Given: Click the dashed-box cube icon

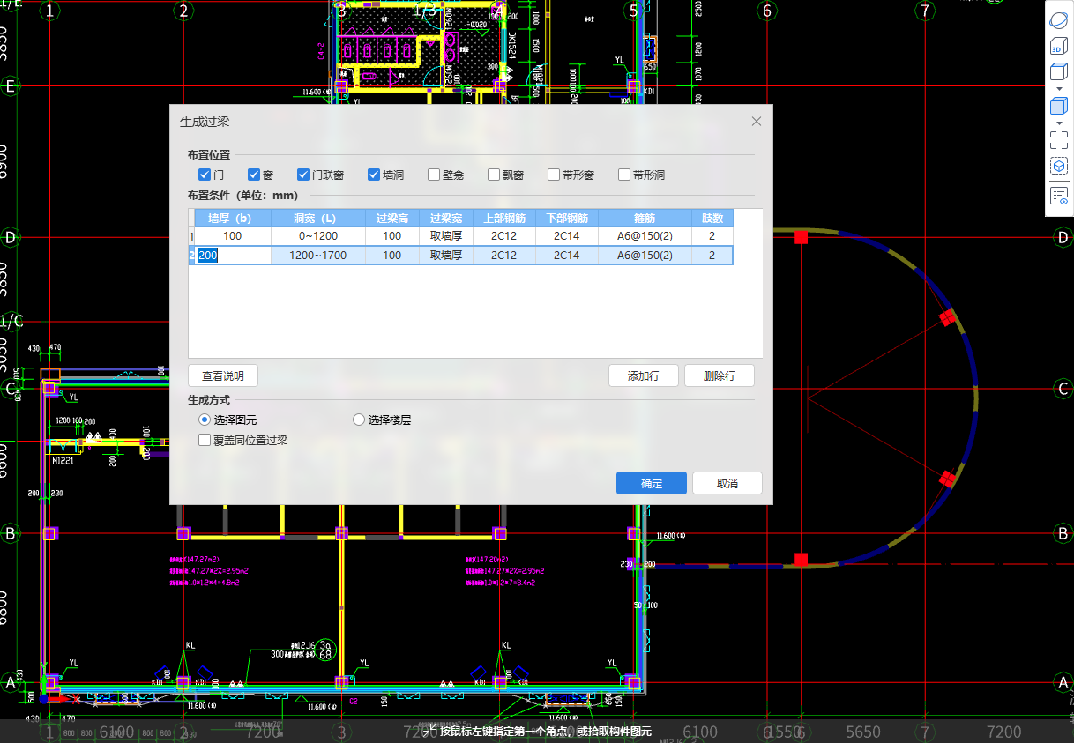Looking at the screenshot, I should click(x=1058, y=167).
